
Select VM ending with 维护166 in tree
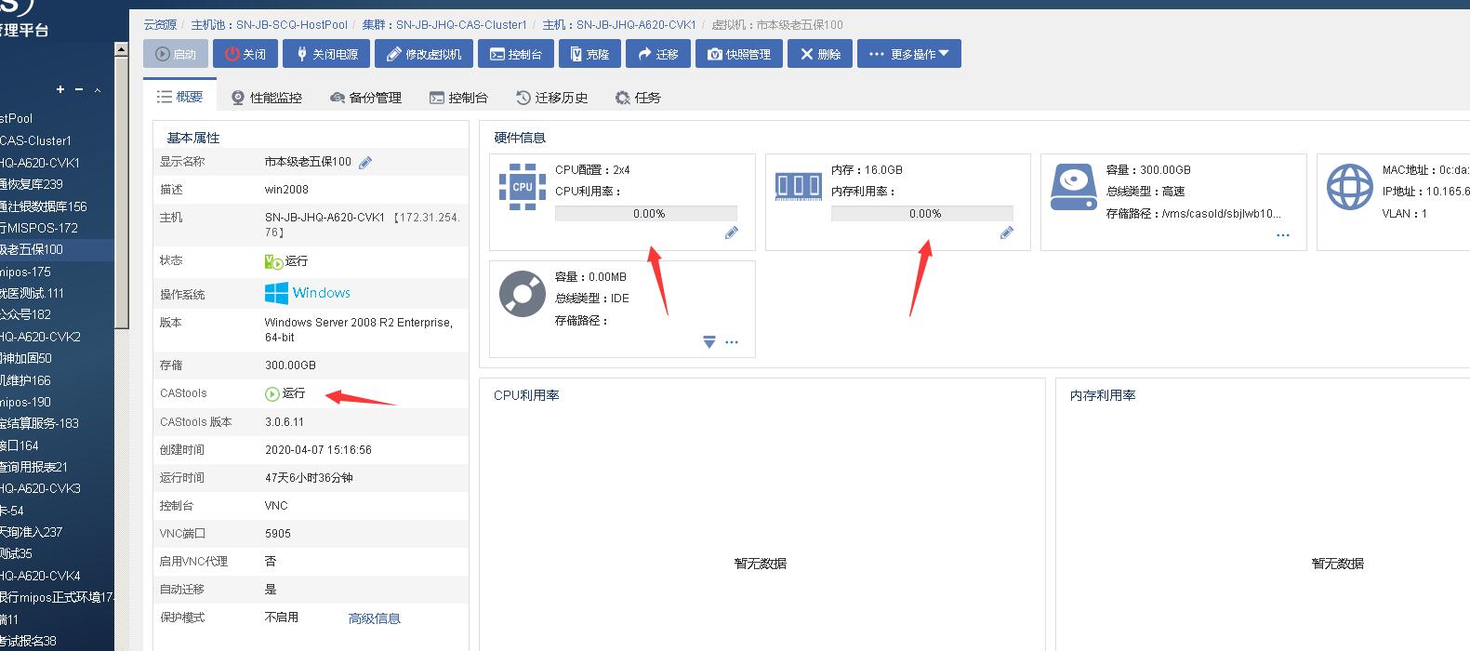tap(25, 379)
